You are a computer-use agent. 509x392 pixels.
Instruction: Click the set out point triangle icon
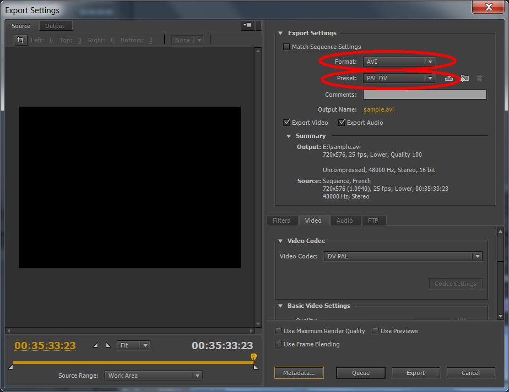[x=109, y=345]
